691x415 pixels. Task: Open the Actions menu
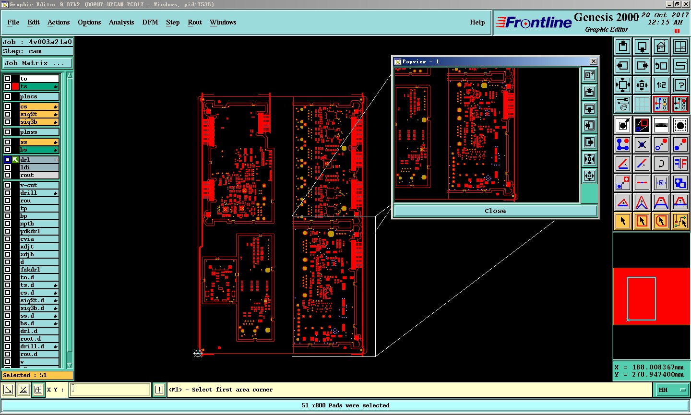tap(59, 22)
